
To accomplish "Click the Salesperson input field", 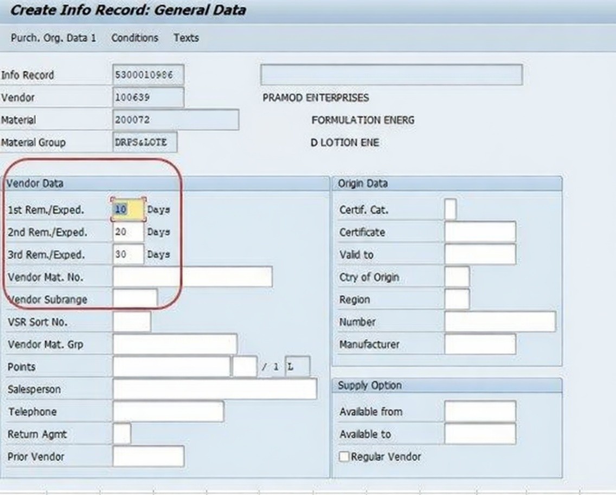I will click(215, 389).
